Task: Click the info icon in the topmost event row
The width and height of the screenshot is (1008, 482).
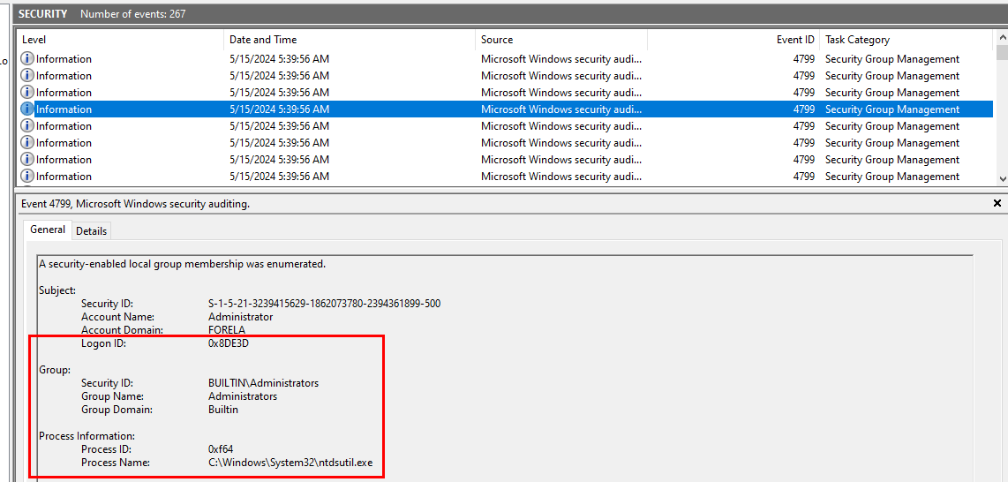Action: tap(26, 59)
